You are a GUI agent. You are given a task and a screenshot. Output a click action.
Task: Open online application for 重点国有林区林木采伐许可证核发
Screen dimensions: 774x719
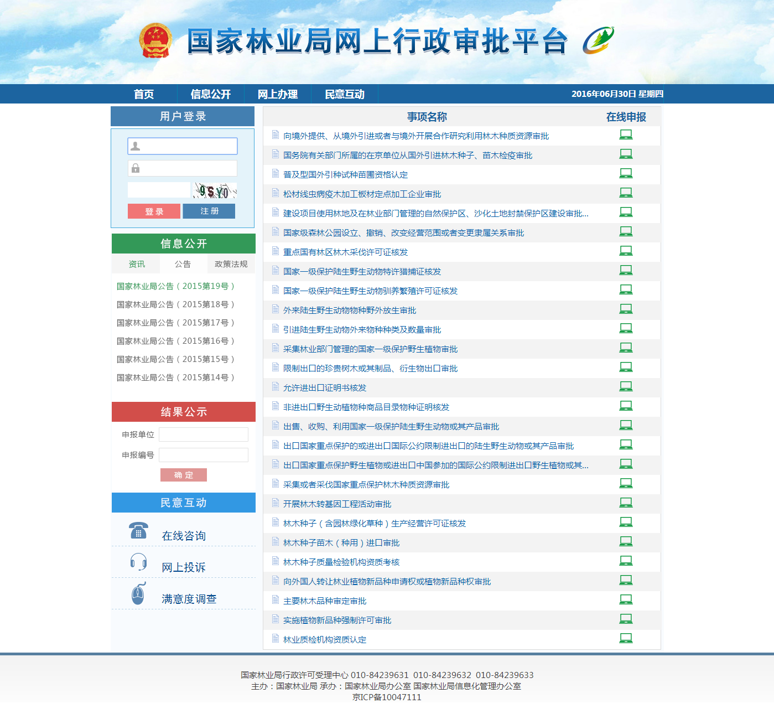[626, 251]
